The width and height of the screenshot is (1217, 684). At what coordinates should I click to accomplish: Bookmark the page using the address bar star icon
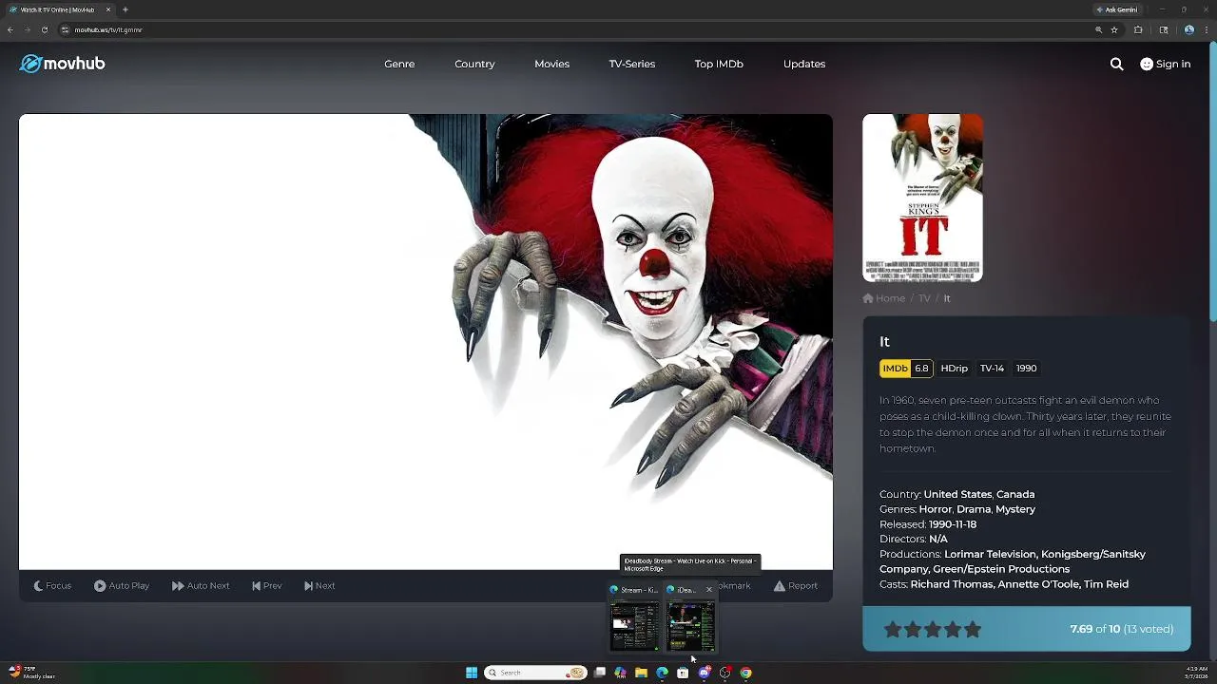click(x=1114, y=29)
